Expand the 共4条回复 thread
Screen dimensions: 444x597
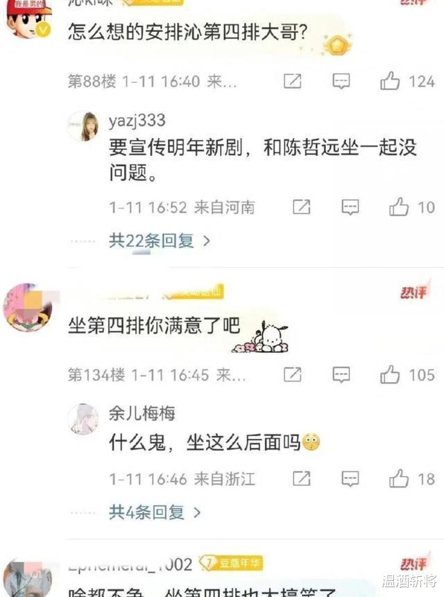(x=155, y=512)
